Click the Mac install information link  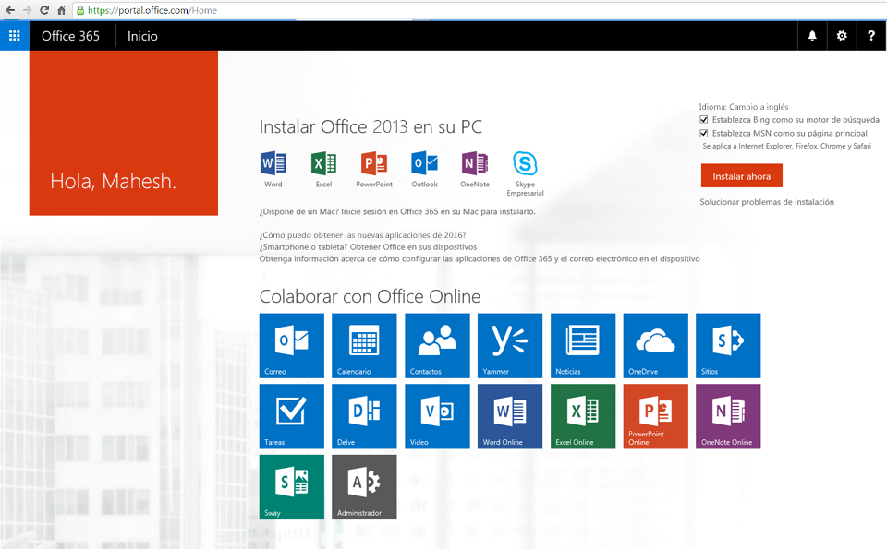pyautogui.click(x=397, y=211)
